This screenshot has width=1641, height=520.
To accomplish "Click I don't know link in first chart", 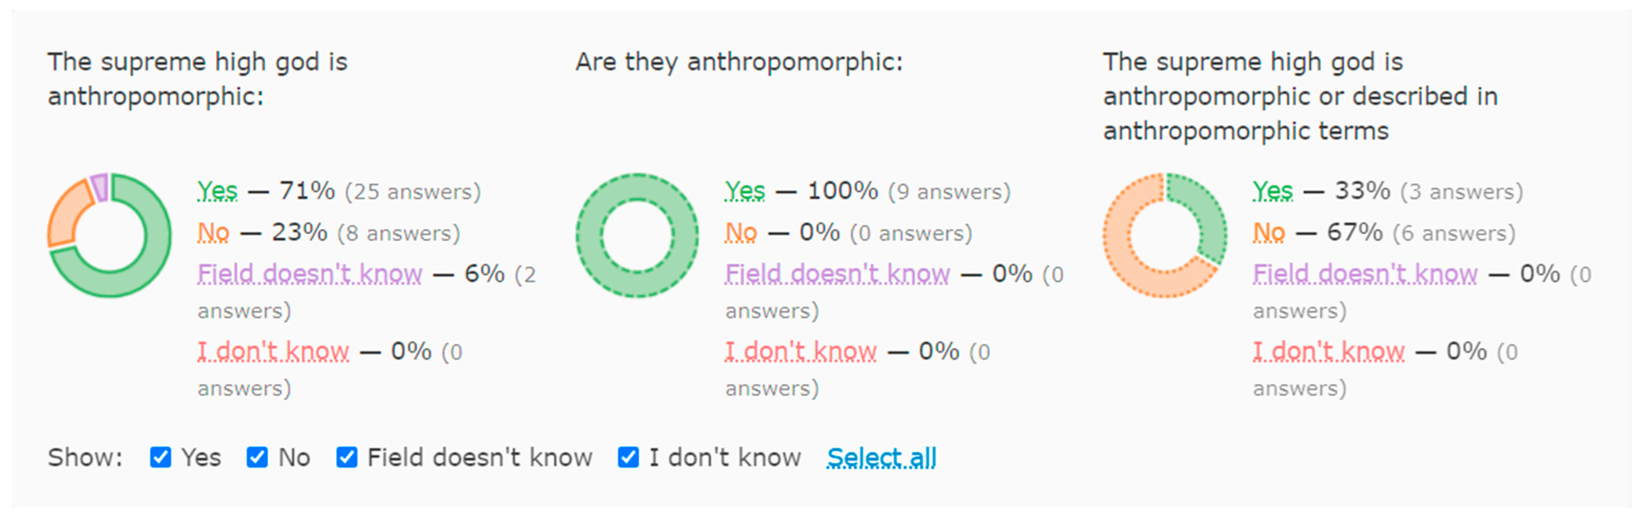I will [273, 351].
